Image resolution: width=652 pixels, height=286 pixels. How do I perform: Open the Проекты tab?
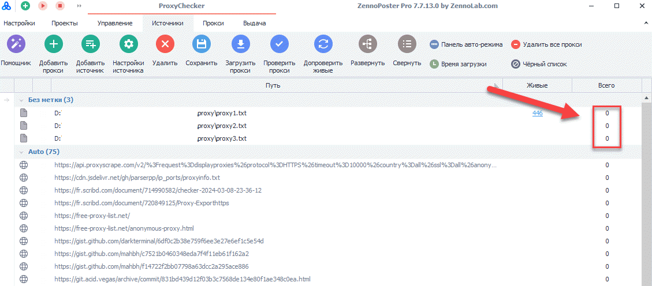coord(65,23)
